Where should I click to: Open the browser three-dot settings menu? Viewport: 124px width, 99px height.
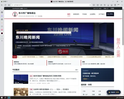(x=122, y=5)
